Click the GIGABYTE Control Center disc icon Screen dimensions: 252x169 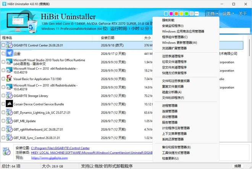point(9,45)
